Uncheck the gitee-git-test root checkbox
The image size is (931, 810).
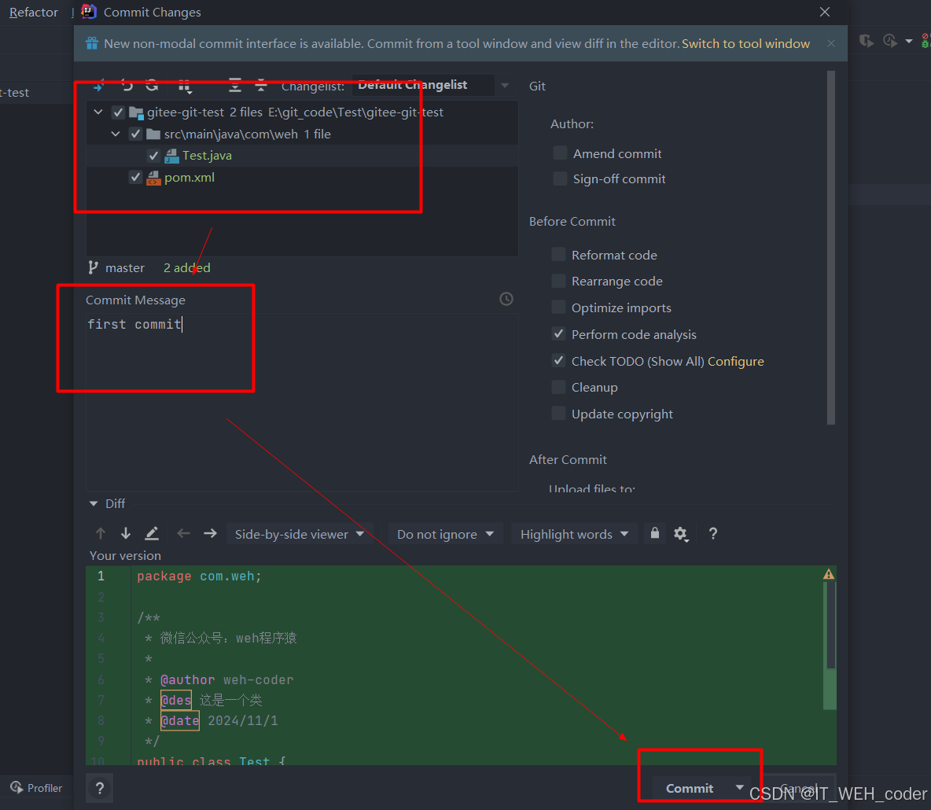pos(118,112)
